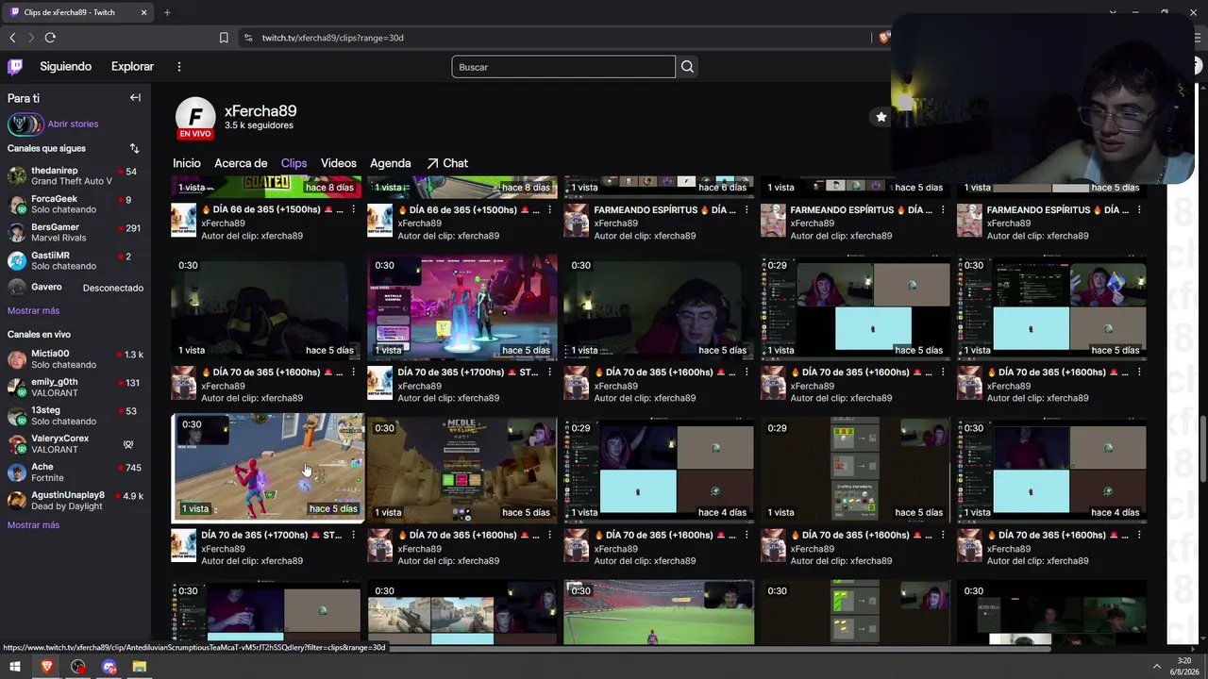
Task: Open options menu for the Minecraft clip
Action: tap(550, 535)
